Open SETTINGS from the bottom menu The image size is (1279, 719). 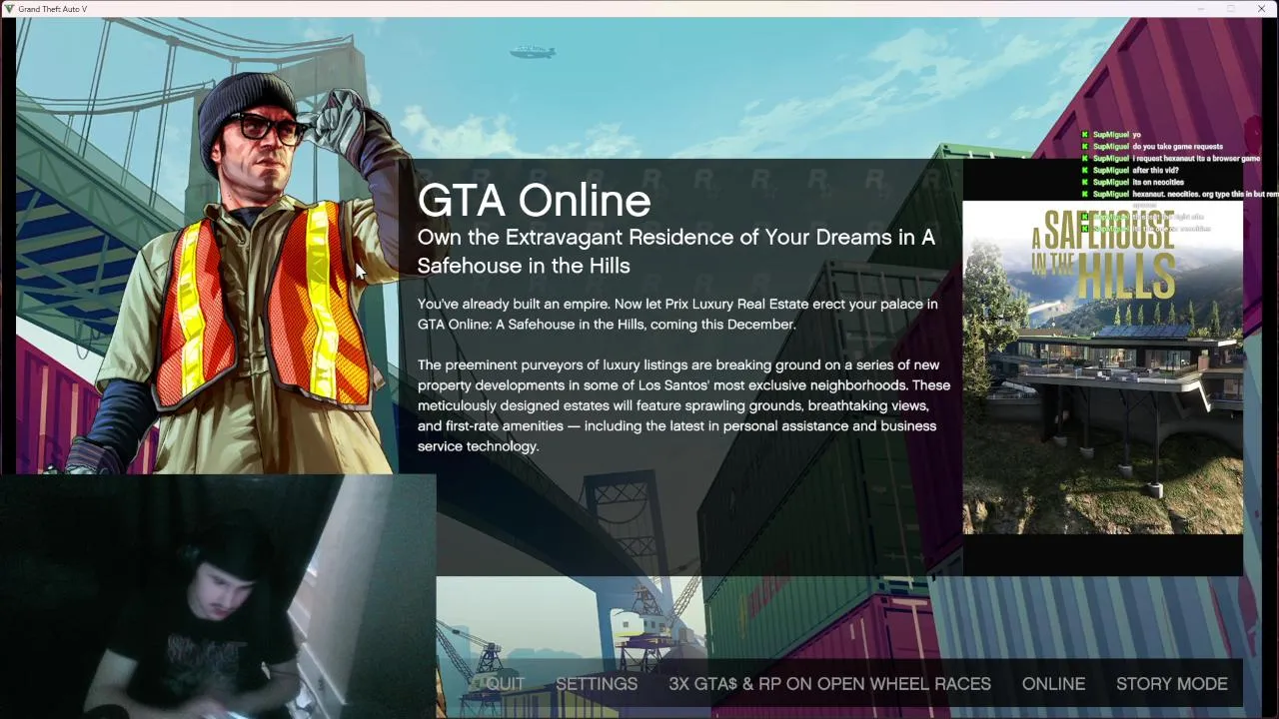597,684
